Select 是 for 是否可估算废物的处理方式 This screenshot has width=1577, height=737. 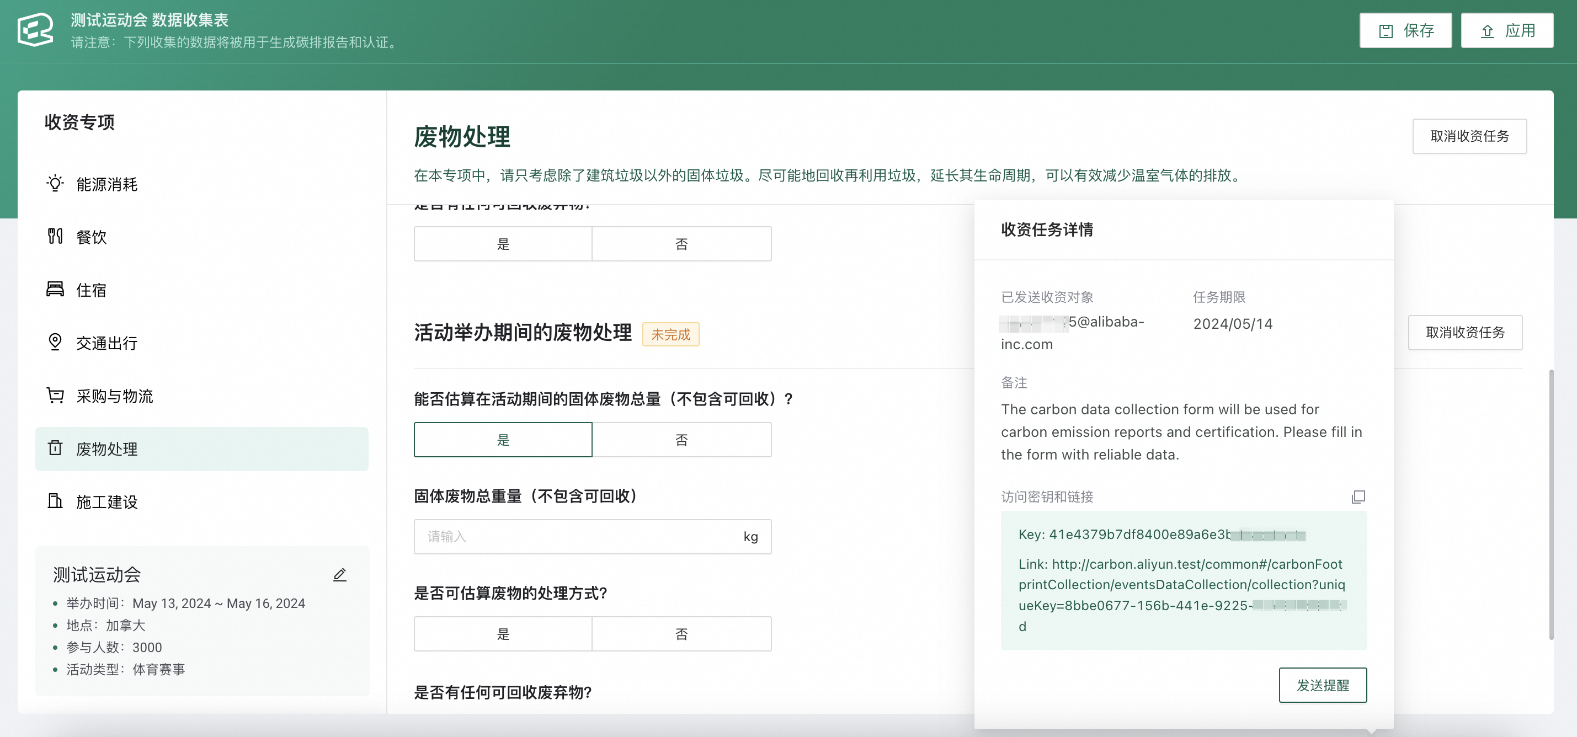click(503, 633)
